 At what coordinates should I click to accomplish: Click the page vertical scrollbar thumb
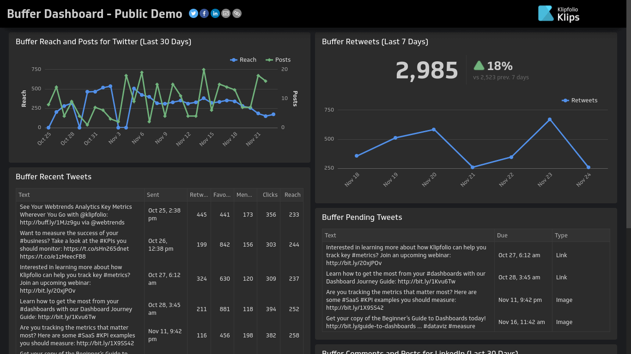[x=629, y=113]
